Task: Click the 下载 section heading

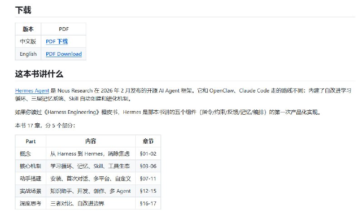Action: (23, 10)
